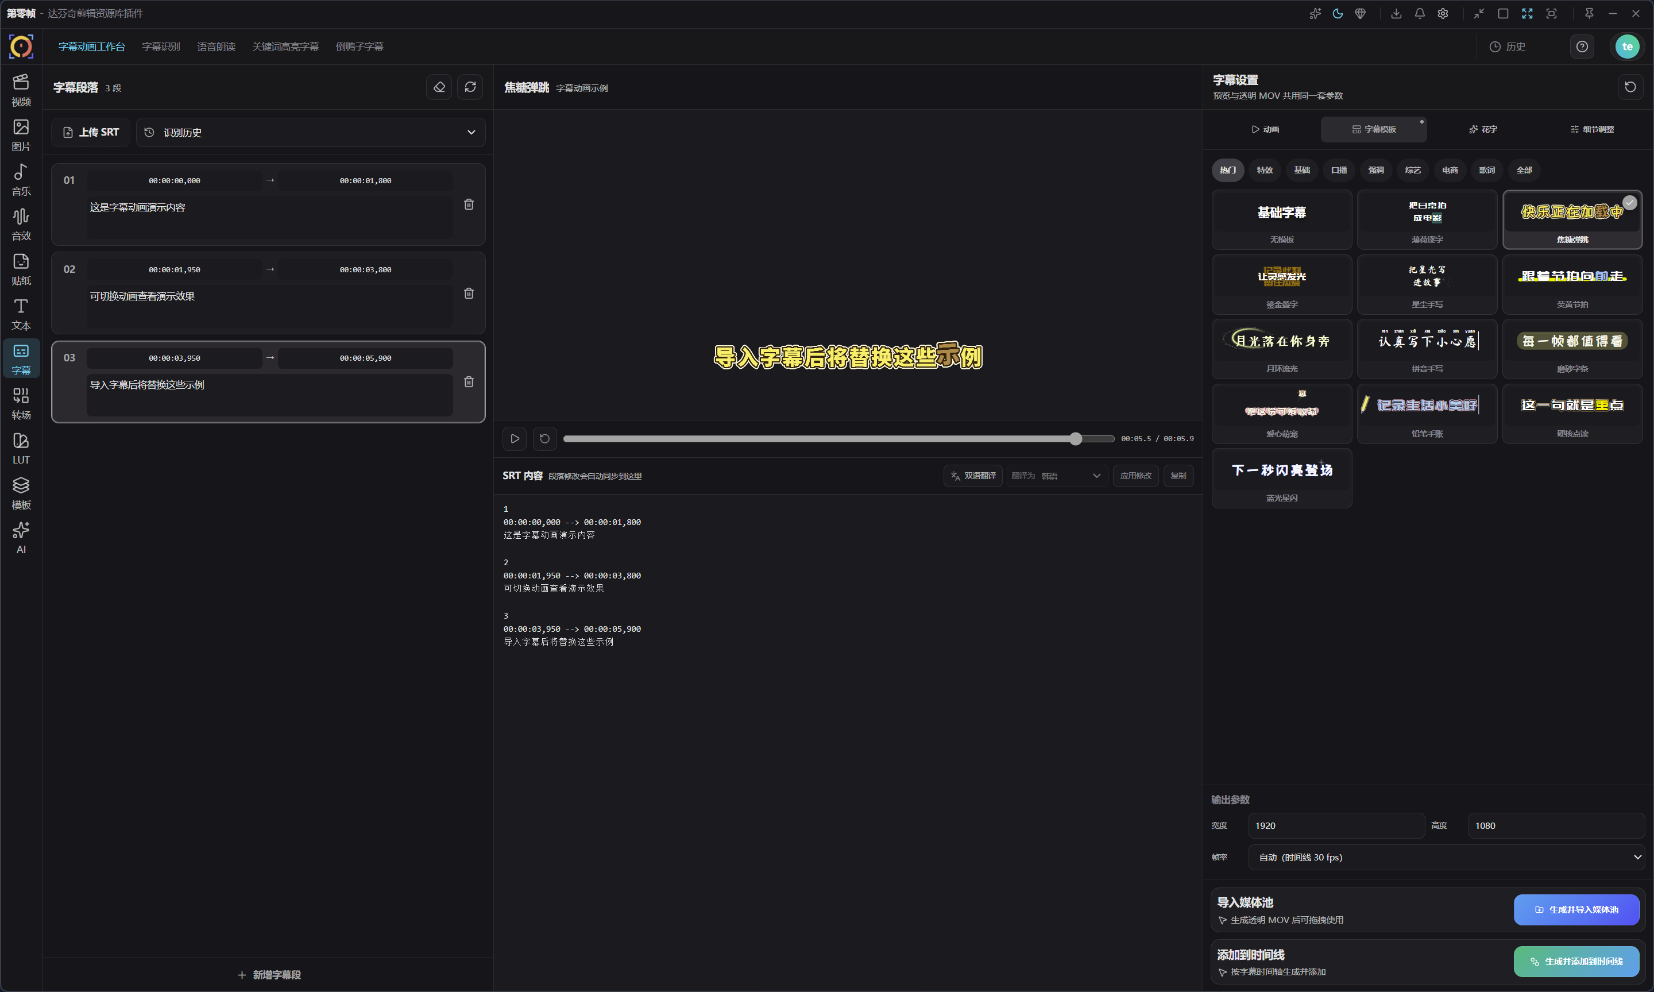Viewport: 1654px width, 992px height.
Task: Open the 视频 sidebar section
Action: pyautogui.click(x=21, y=90)
